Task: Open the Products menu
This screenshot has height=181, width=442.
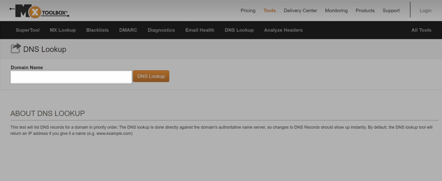Action: pyautogui.click(x=365, y=10)
